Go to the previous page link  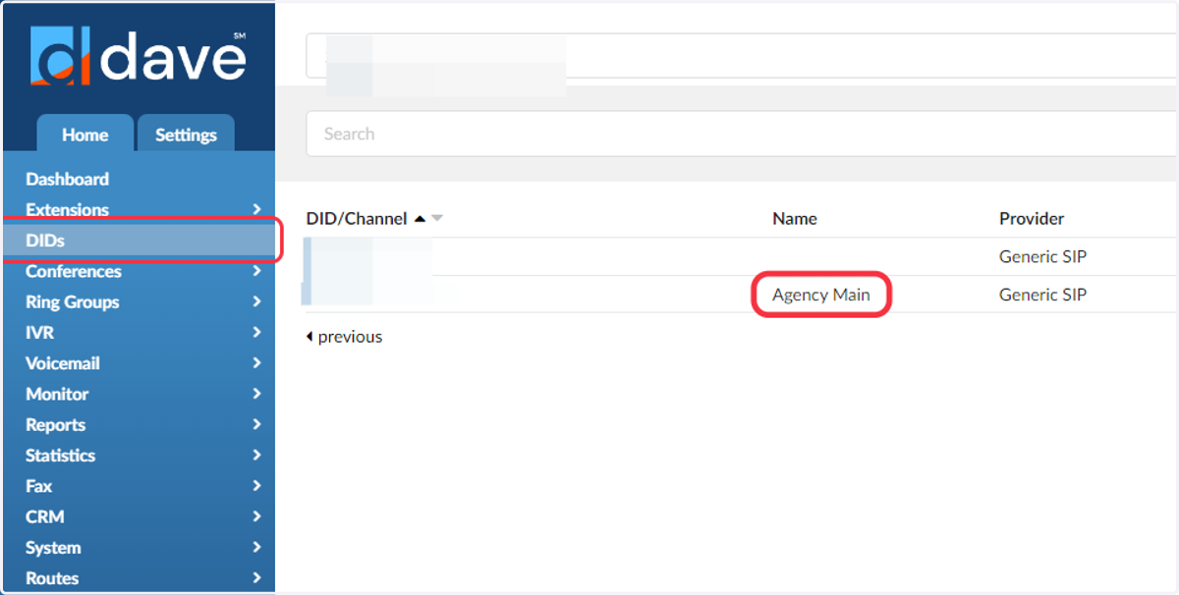pos(344,337)
